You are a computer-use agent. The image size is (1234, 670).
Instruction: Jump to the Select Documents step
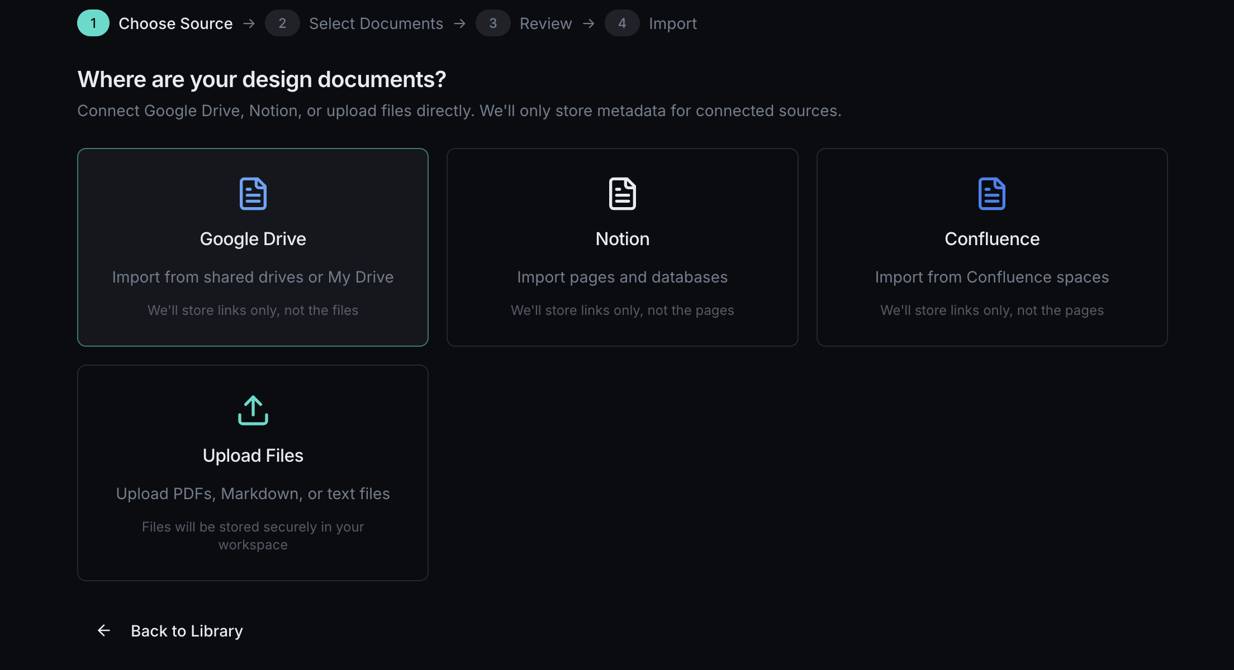pyautogui.click(x=376, y=23)
